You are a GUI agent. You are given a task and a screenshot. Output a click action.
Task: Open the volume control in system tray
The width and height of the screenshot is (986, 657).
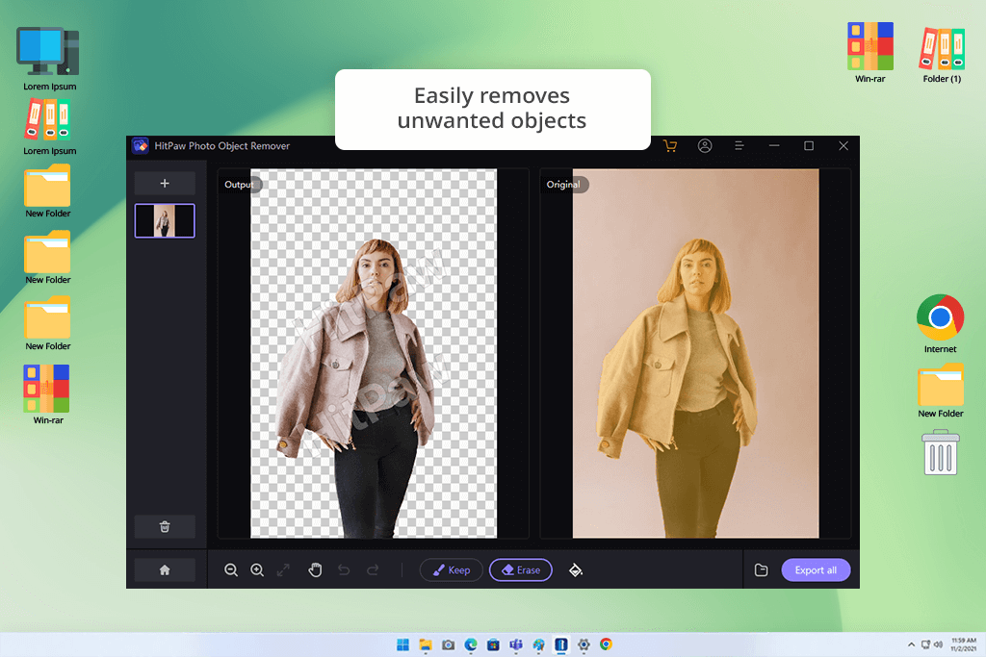point(938,644)
